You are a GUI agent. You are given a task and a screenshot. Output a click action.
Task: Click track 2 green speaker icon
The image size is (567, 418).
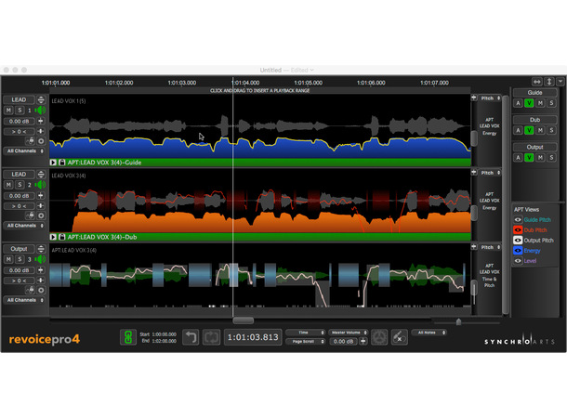click(x=40, y=185)
